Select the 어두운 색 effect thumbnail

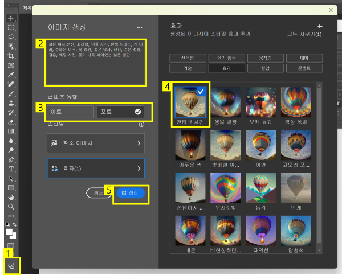tap(190, 145)
